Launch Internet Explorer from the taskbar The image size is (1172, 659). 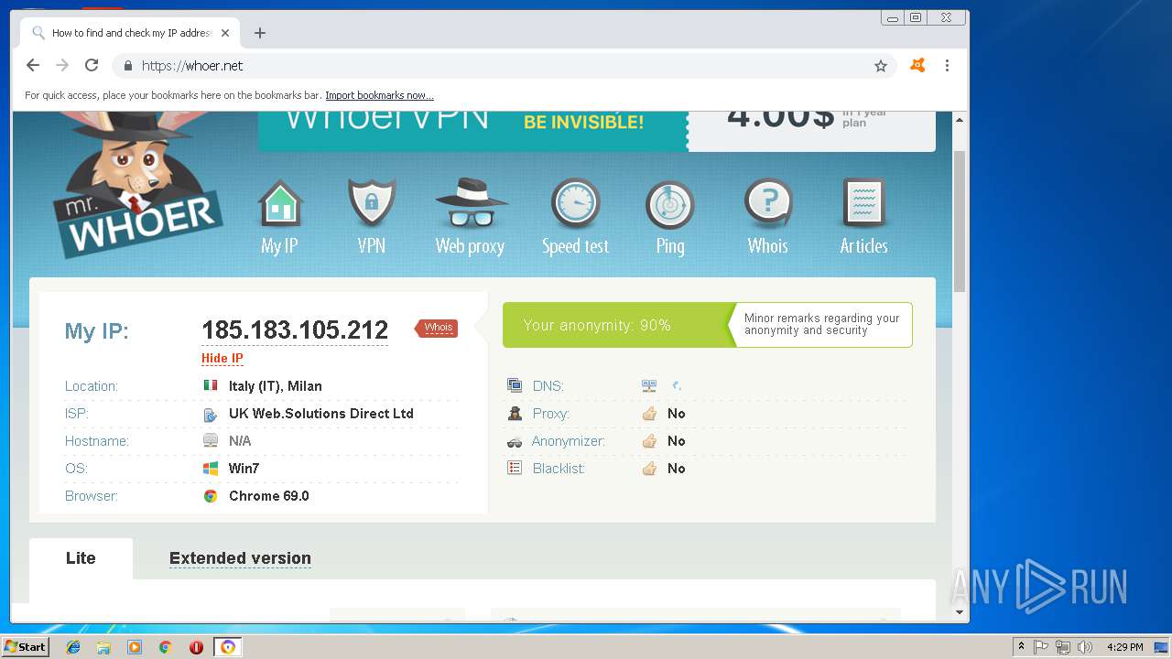(x=73, y=647)
